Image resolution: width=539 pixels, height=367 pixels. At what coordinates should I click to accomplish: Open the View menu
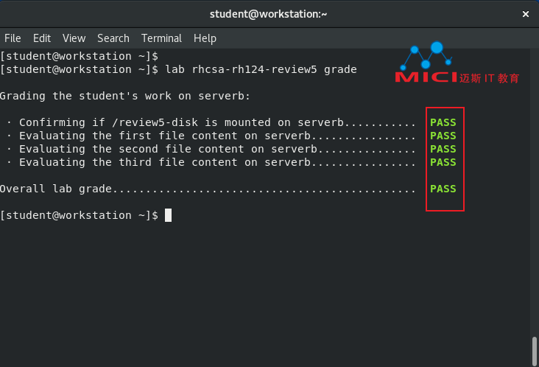click(74, 38)
